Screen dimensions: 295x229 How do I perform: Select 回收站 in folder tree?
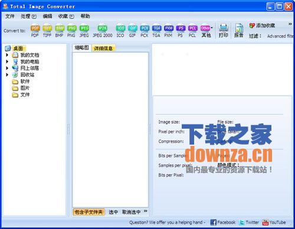[x=27, y=75]
